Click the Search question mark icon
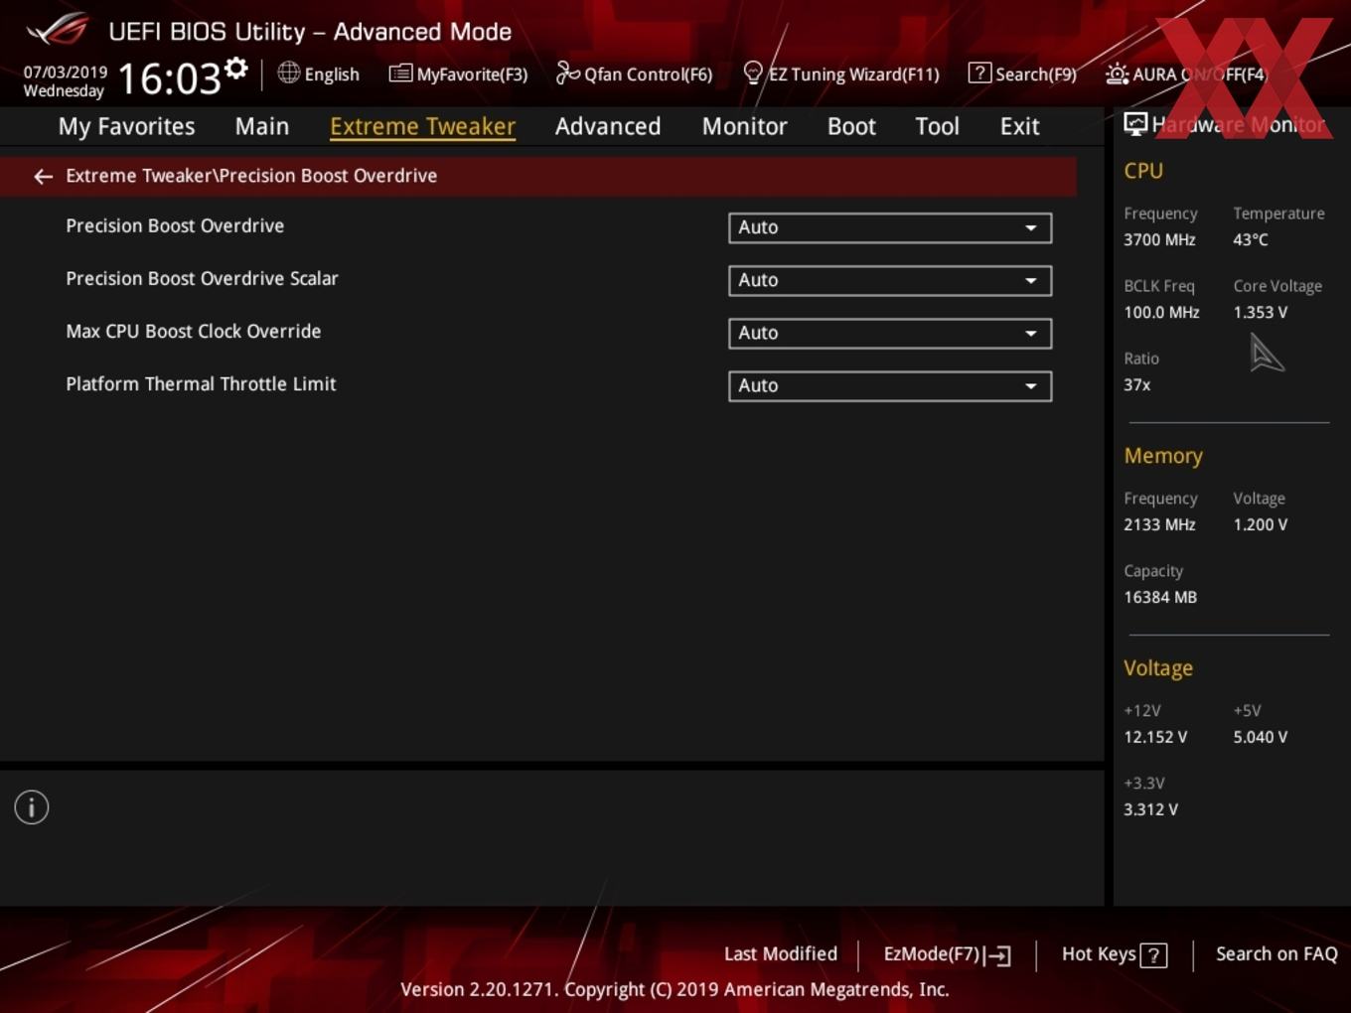The height and width of the screenshot is (1013, 1351). pyautogui.click(x=979, y=72)
